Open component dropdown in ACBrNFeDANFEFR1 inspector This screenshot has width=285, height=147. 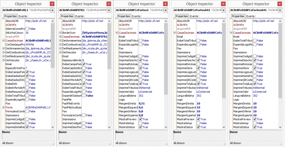point(109,10)
